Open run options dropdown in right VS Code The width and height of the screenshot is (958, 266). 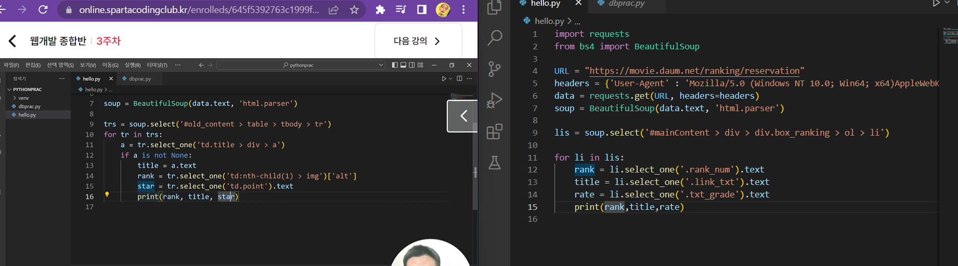pyautogui.click(x=947, y=3)
